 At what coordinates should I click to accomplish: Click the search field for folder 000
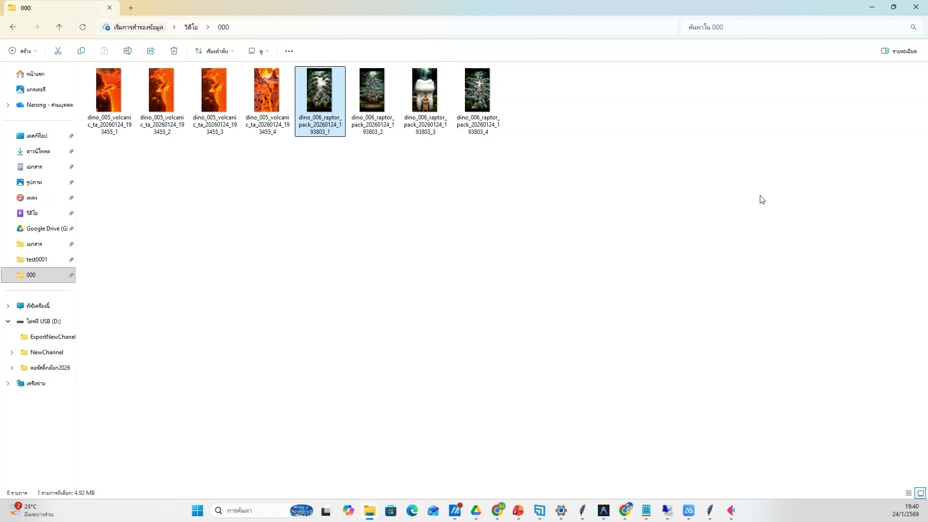coord(797,27)
